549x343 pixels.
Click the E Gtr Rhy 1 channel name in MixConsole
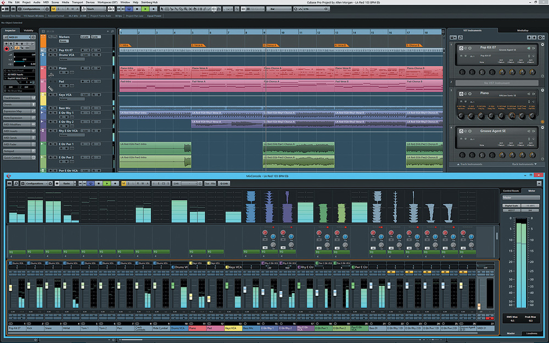pos(267,328)
